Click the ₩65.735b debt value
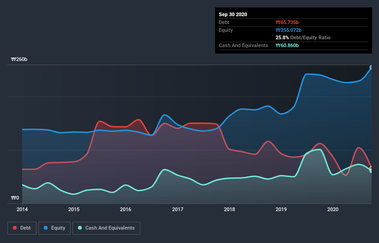This screenshot has height=243, width=379. (287, 23)
